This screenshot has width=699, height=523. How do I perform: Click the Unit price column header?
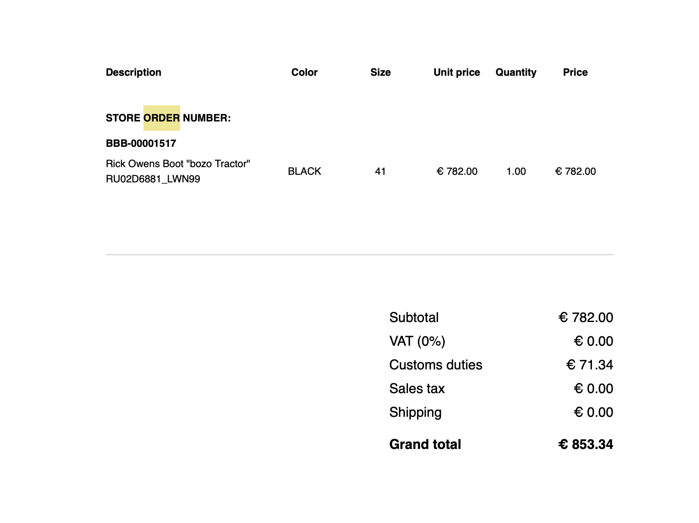coord(457,72)
